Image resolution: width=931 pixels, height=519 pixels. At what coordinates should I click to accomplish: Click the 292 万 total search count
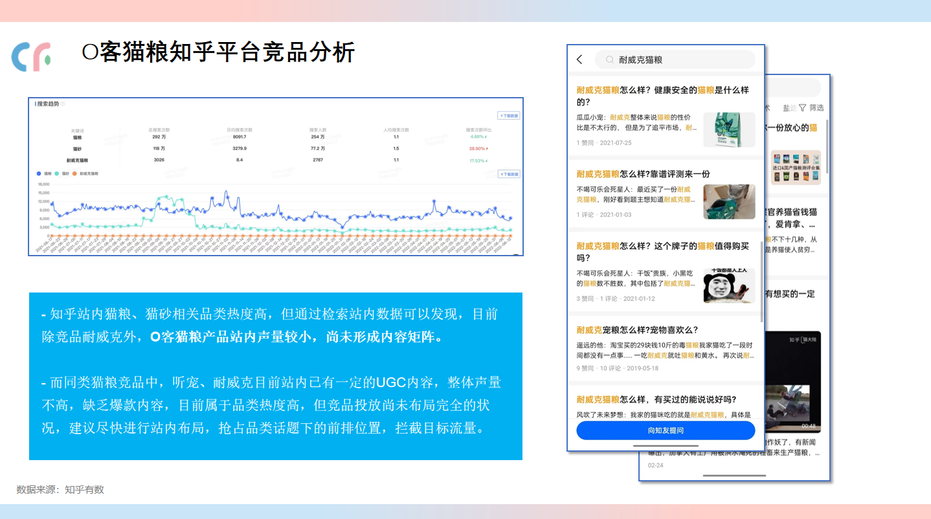pyautogui.click(x=159, y=137)
